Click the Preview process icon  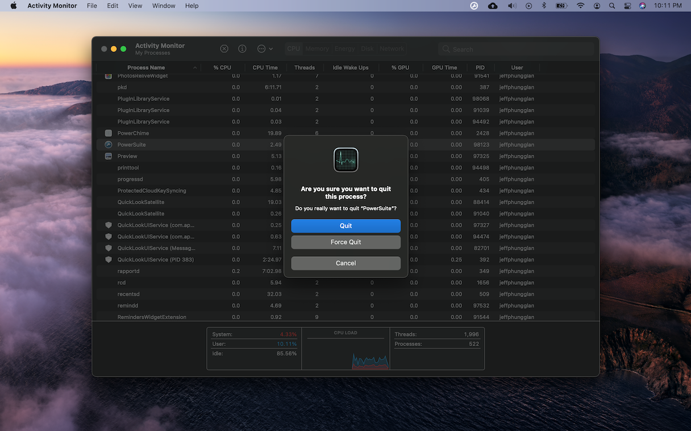[109, 156]
